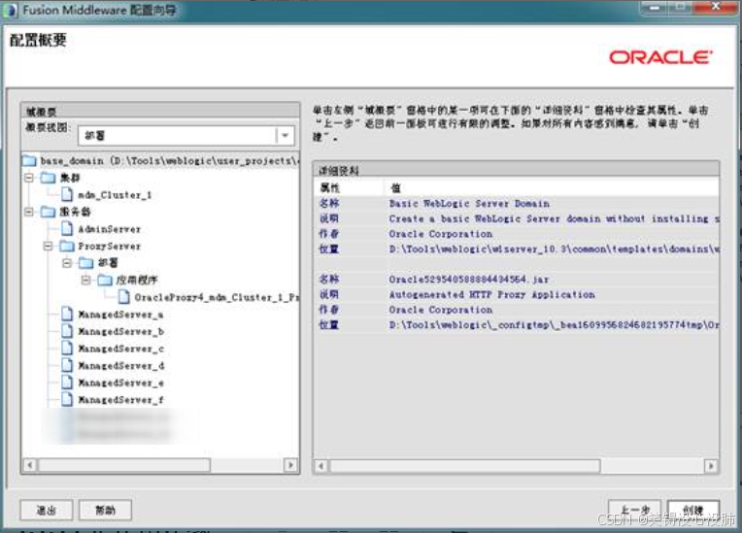Select ManagedServer_f in the tree

[120, 400]
